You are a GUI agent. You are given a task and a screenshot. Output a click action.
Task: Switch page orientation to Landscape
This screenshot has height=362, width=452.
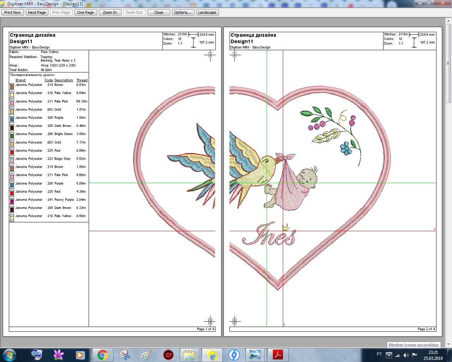[x=207, y=12]
